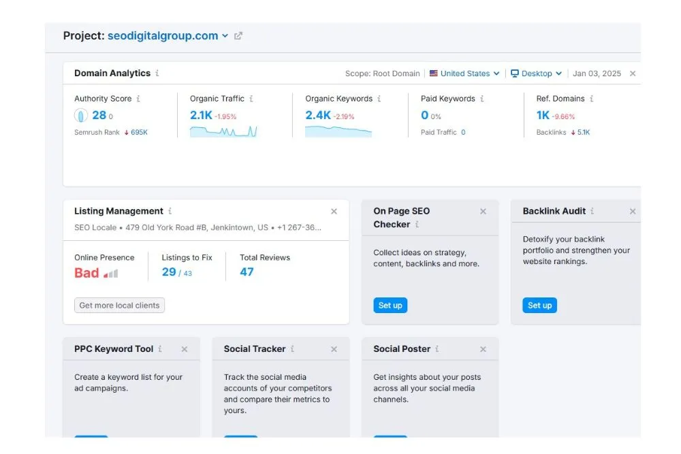Viewport: 681px width, 454px height.
Task: Click the Social Poster info icon
Action: coord(437,348)
